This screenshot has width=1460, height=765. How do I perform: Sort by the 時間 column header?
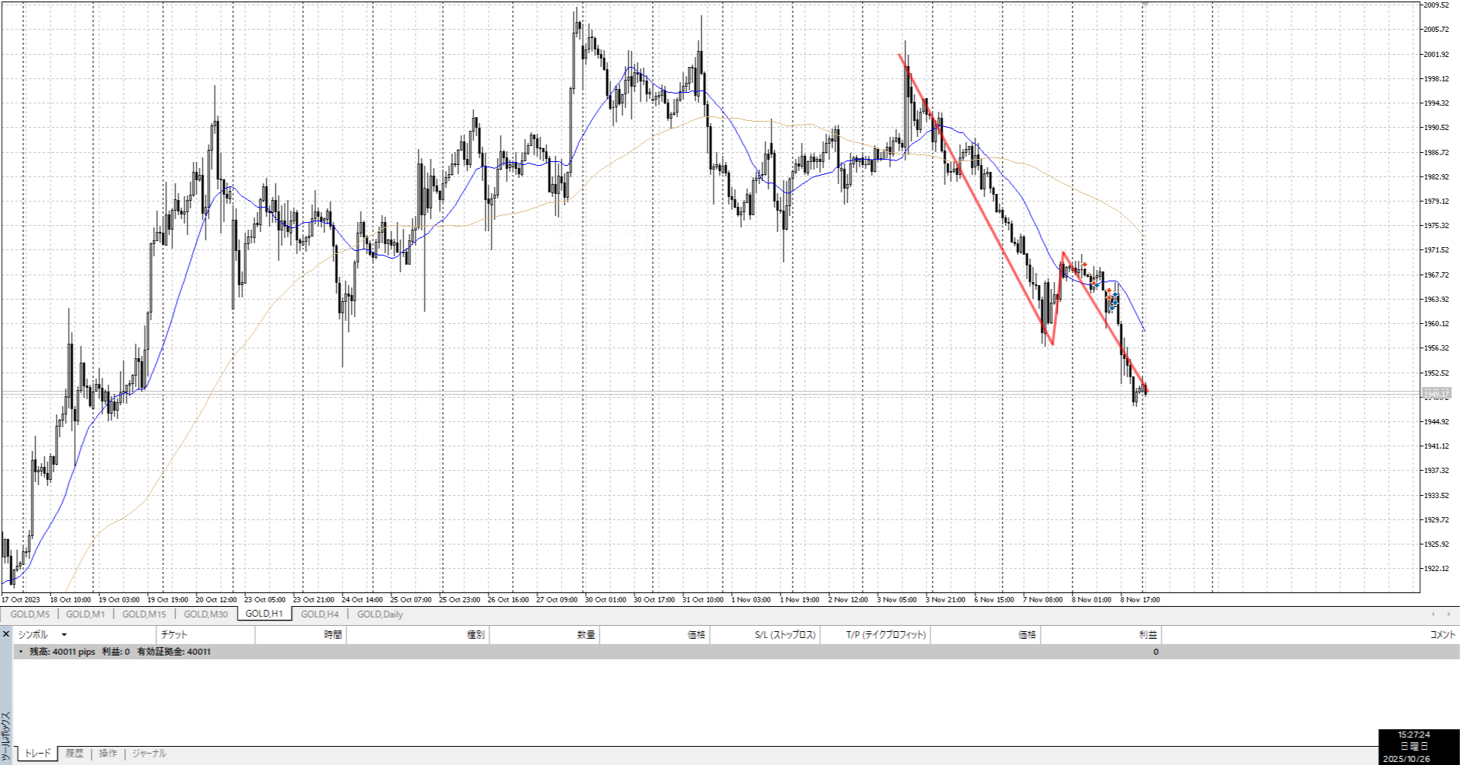(332, 635)
